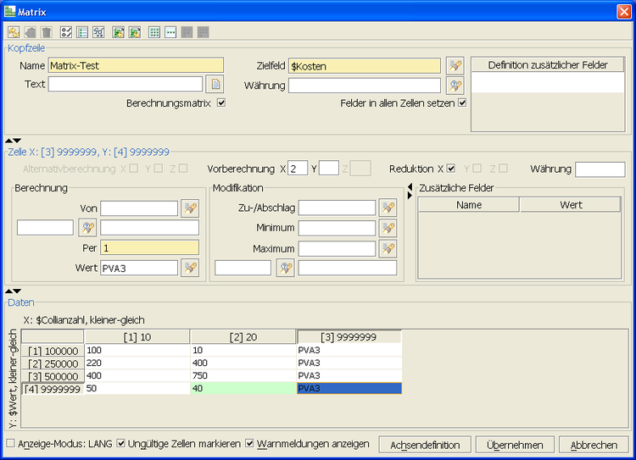636x460 pixels.
Task: Open the Zielfeld field picker icon
Action: 455,66
